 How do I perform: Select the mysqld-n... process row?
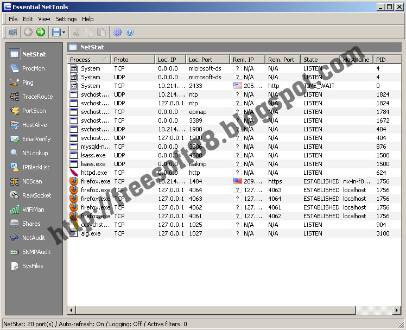(x=234, y=147)
